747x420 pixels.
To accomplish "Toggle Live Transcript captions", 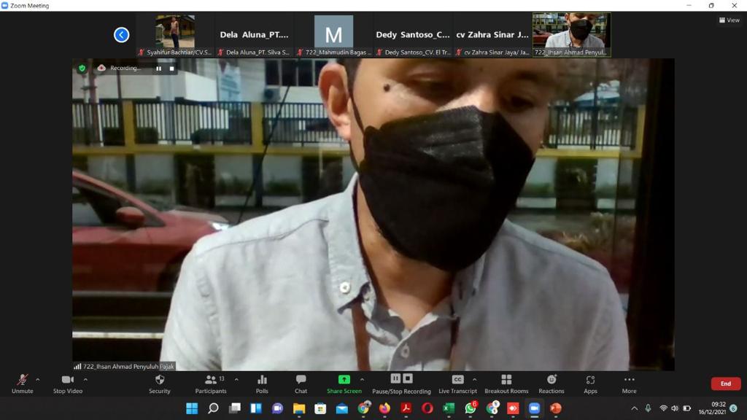I will [x=458, y=384].
